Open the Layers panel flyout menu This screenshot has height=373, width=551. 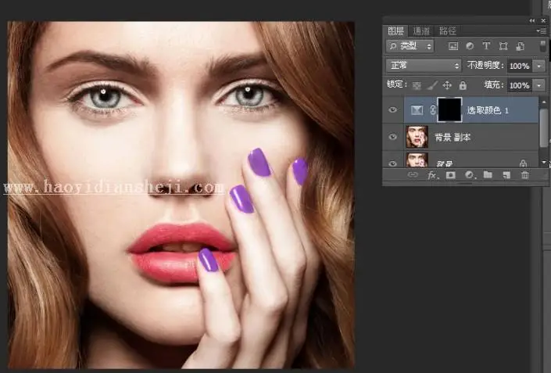click(x=542, y=31)
